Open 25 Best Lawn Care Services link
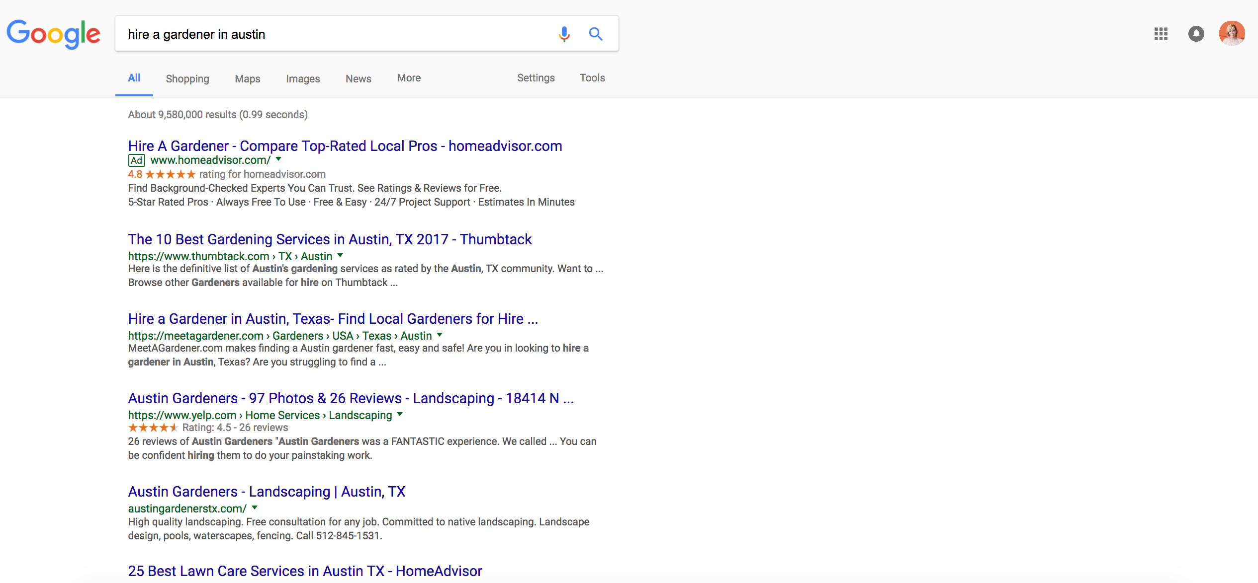The image size is (1258, 583). (x=305, y=571)
